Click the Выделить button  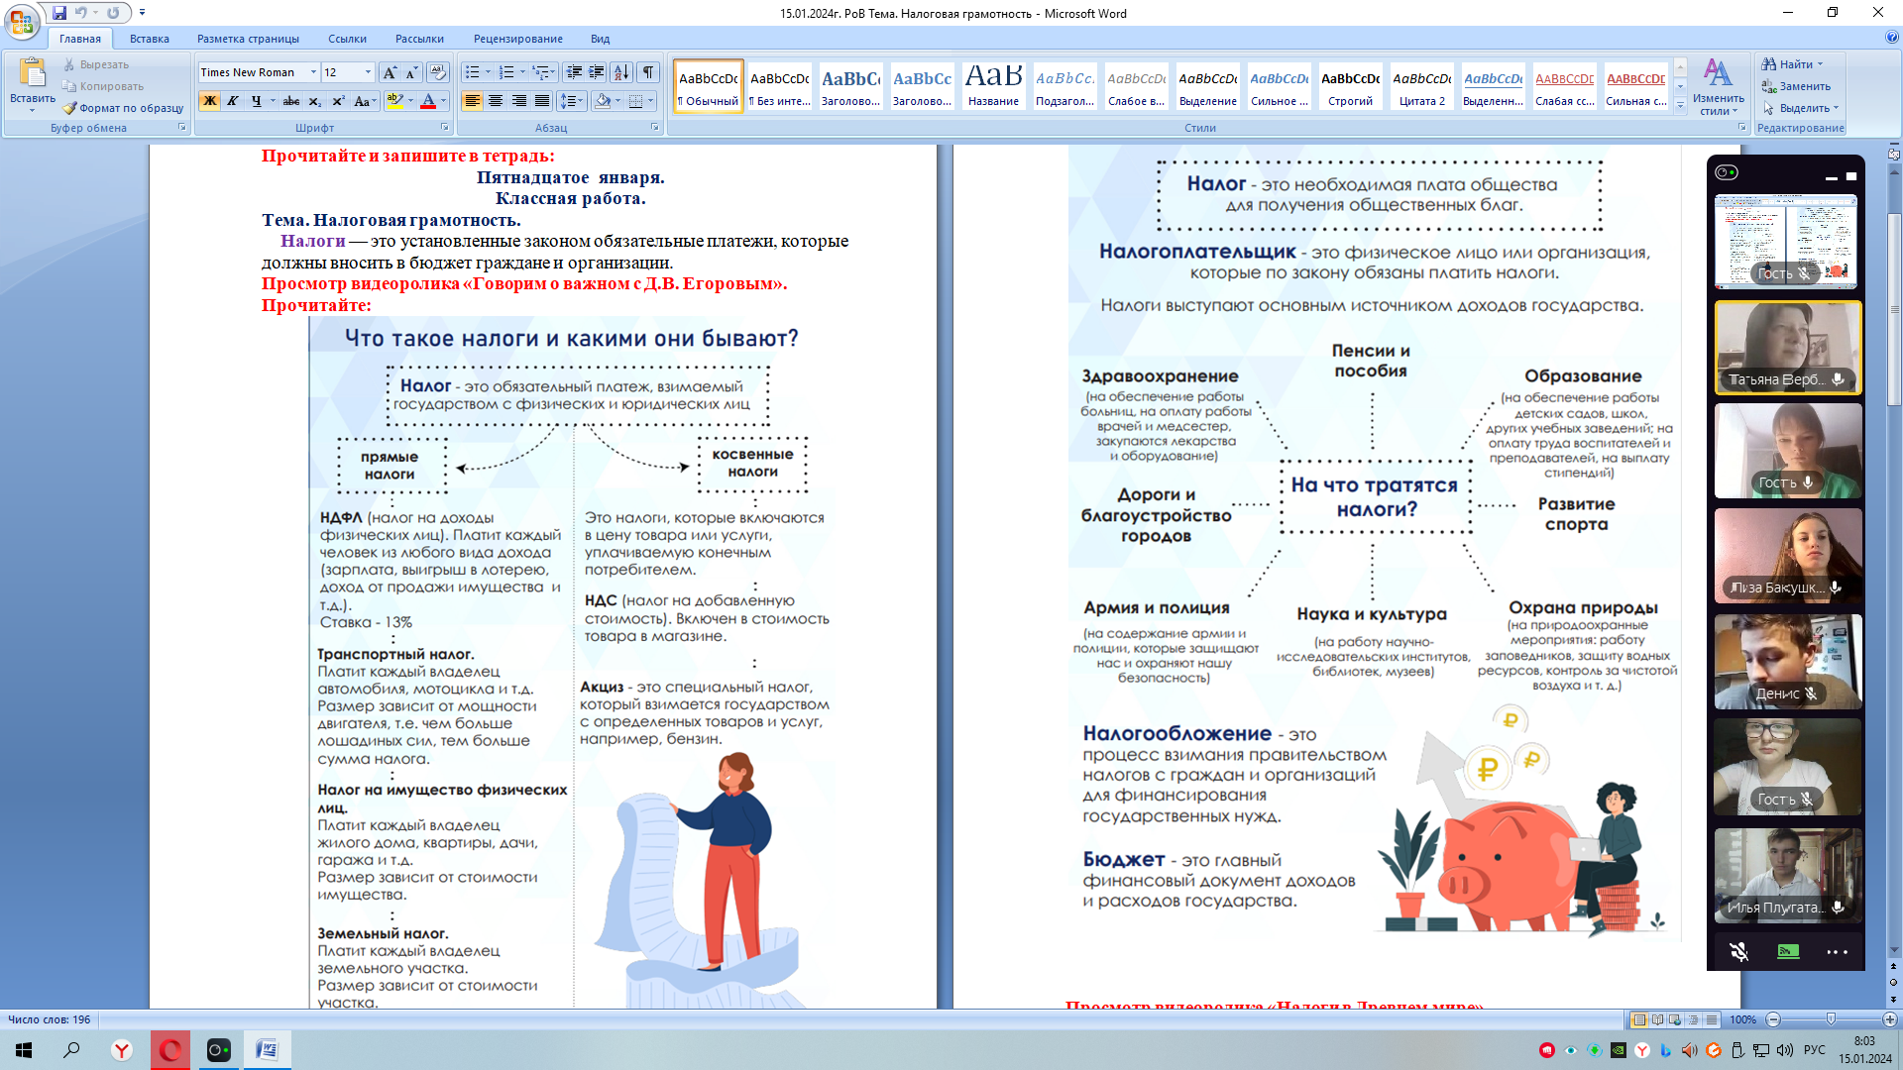click(x=1800, y=108)
